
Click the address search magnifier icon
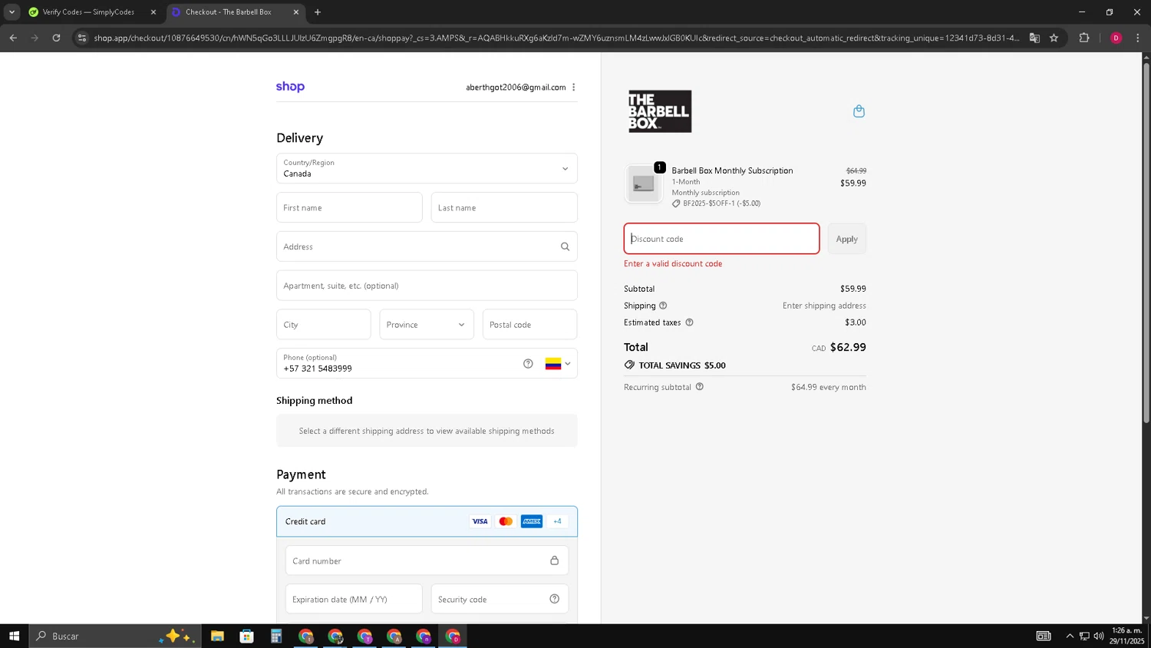pos(565,246)
